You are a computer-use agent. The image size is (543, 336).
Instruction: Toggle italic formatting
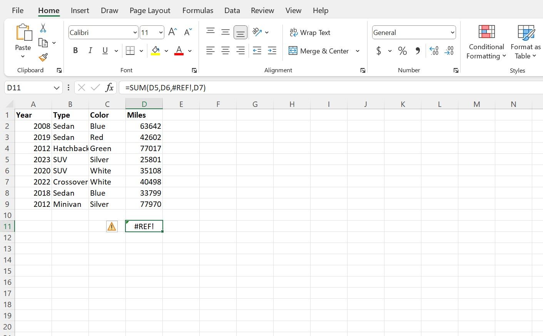click(x=90, y=50)
